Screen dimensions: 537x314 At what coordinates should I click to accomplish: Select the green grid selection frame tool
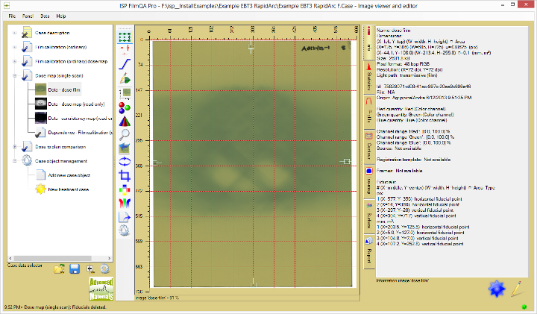click(x=125, y=37)
